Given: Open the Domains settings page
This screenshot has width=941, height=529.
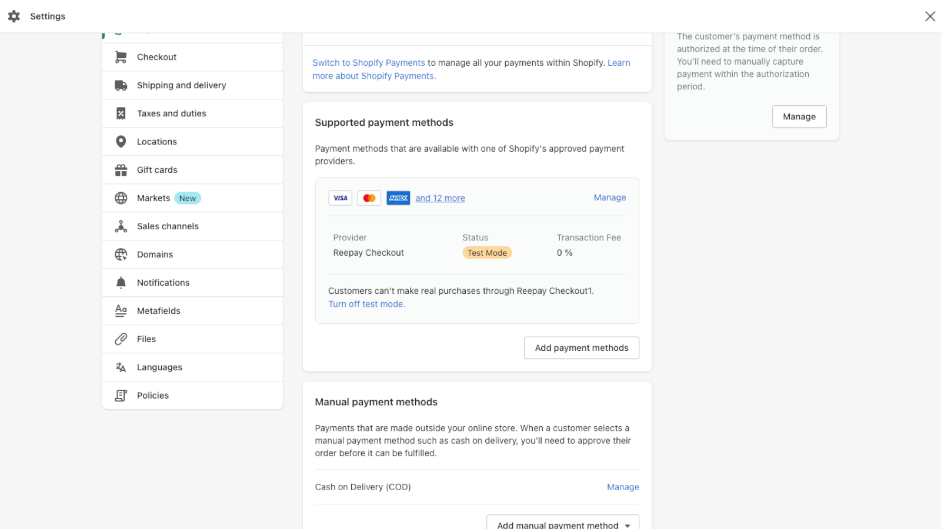Looking at the screenshot, I should [155, 255].
